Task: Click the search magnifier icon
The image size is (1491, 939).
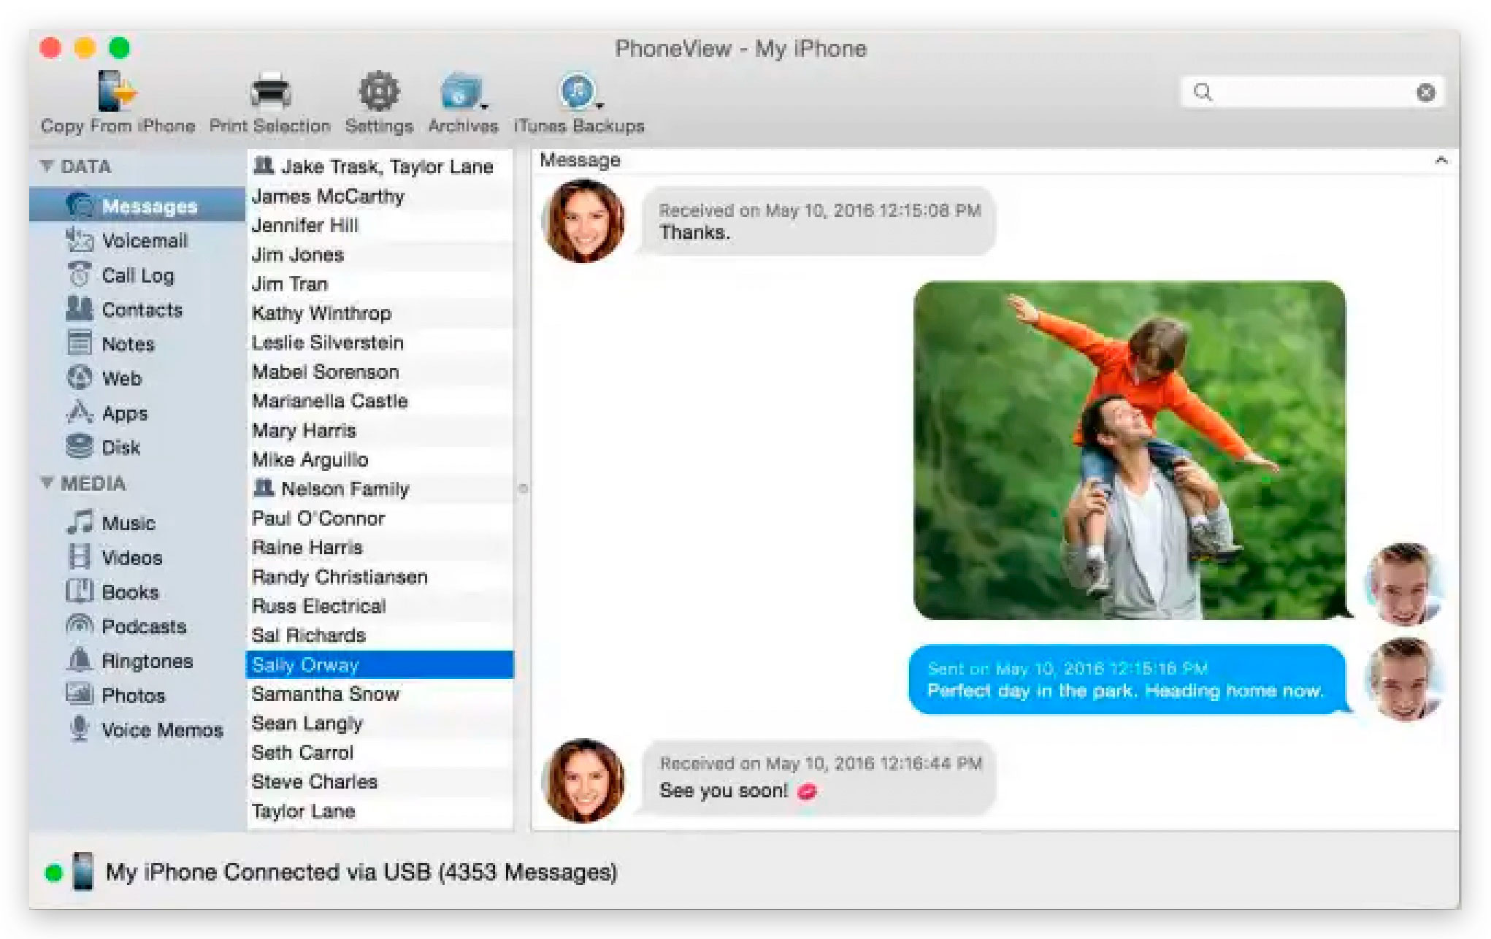Action: 1203,93
